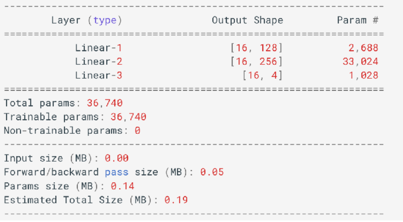Click the Input size (MB) line
The height and width of the screenshot is (222, 403).
point(66,159)
